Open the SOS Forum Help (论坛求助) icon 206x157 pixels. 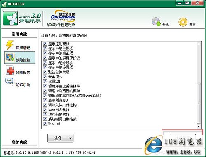pyautogui.click(x=9, y=82)
